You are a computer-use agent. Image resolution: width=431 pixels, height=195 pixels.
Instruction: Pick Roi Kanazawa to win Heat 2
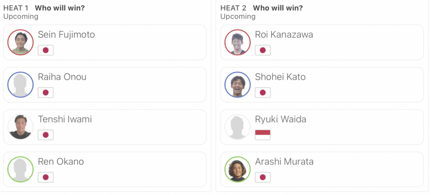point(322,43)
